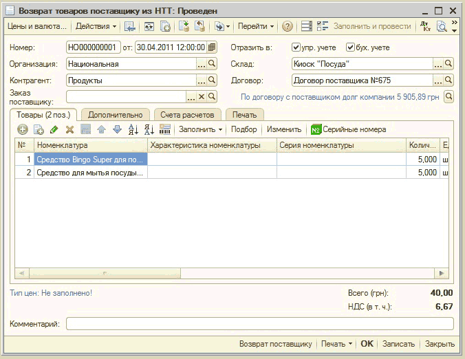465x359 pixels.
Task: Open Серийные номера serial numbers
Action: tap(348, 129)
